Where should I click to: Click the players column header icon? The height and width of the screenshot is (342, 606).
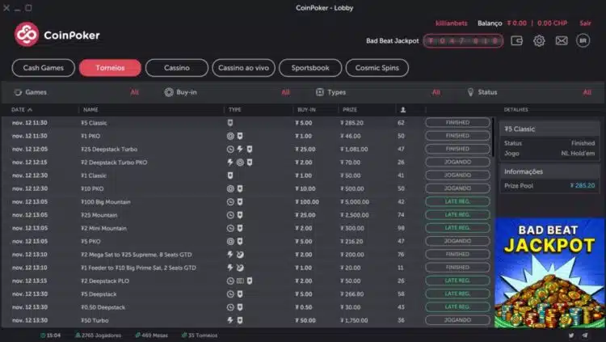pyautogui.click(x=403, y=110)
